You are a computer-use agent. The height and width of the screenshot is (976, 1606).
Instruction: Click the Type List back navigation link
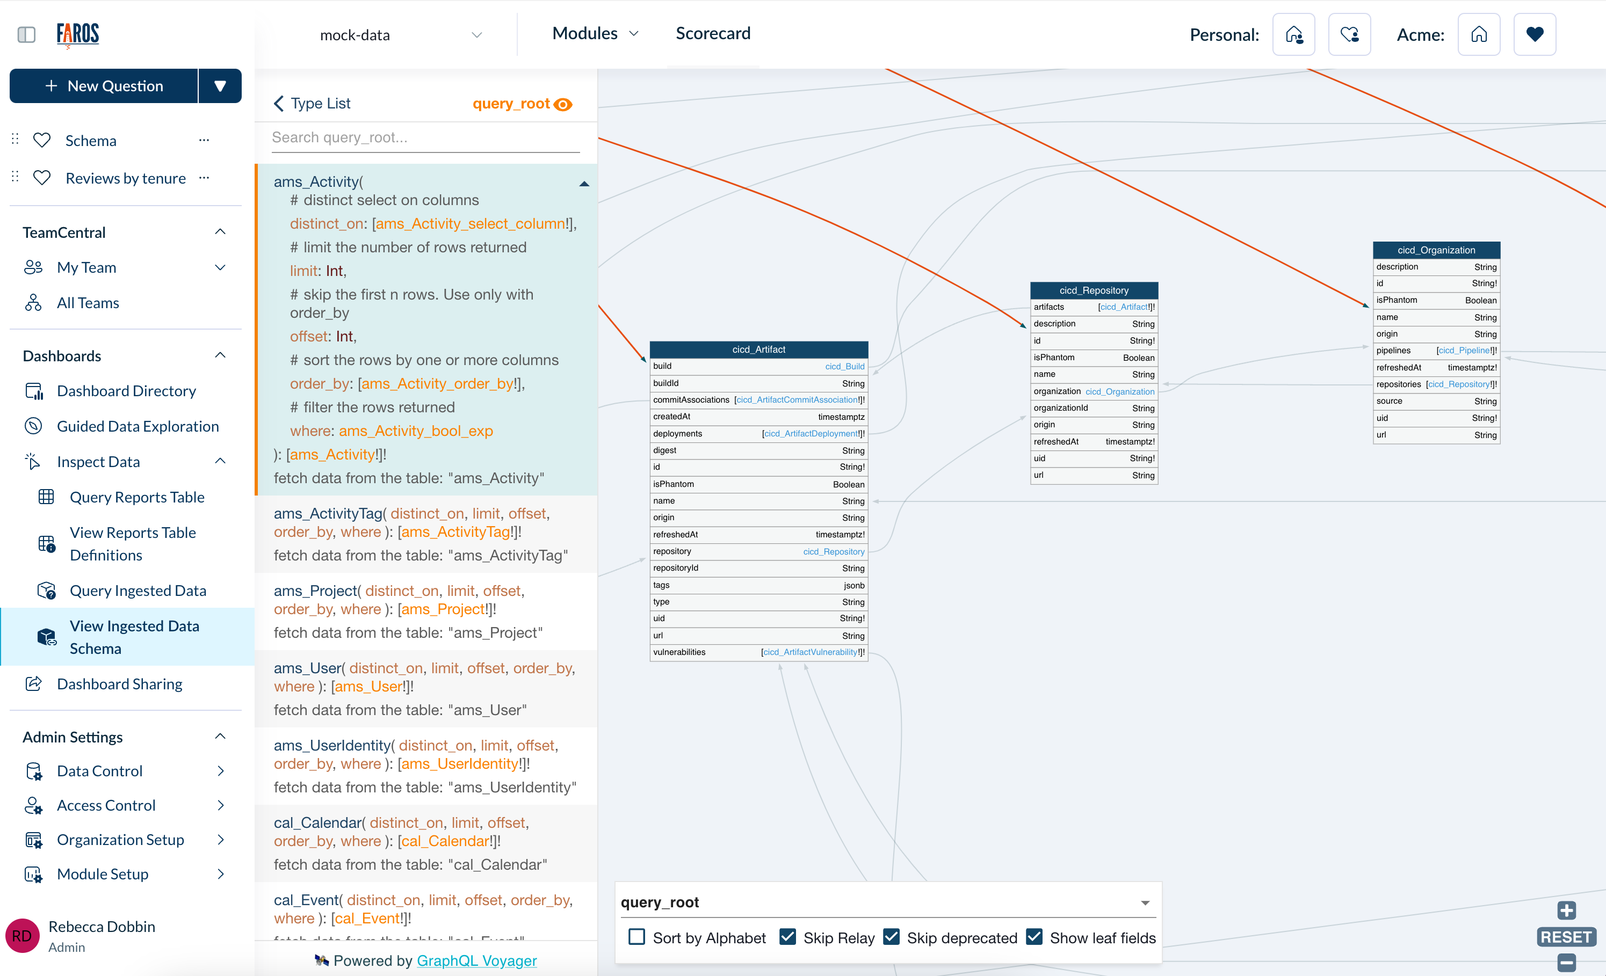coord(312,103)
